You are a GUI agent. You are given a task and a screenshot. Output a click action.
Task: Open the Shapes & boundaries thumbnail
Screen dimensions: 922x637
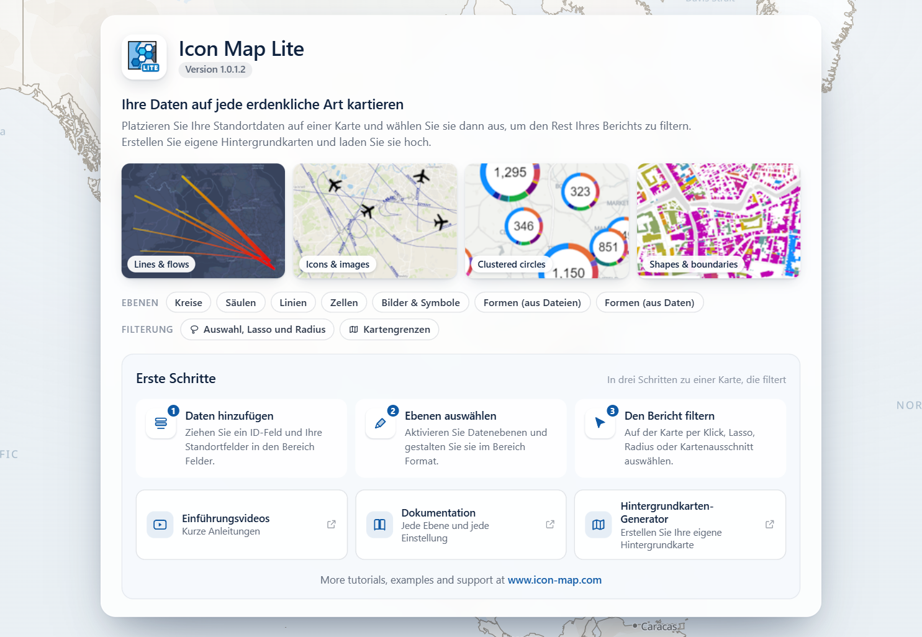pyautogui.click(x=718, y=220)
